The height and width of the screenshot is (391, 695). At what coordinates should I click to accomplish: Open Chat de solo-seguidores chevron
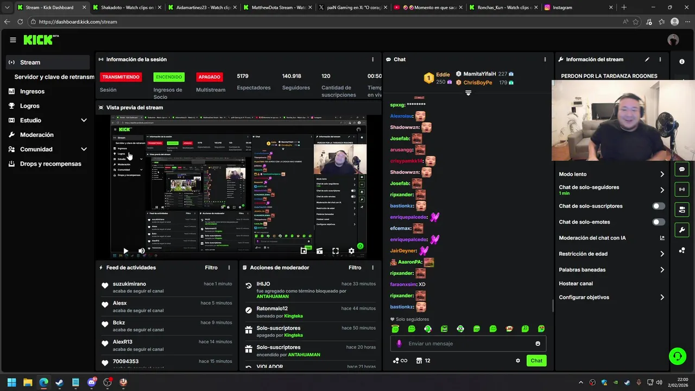(x=662, y=190)
